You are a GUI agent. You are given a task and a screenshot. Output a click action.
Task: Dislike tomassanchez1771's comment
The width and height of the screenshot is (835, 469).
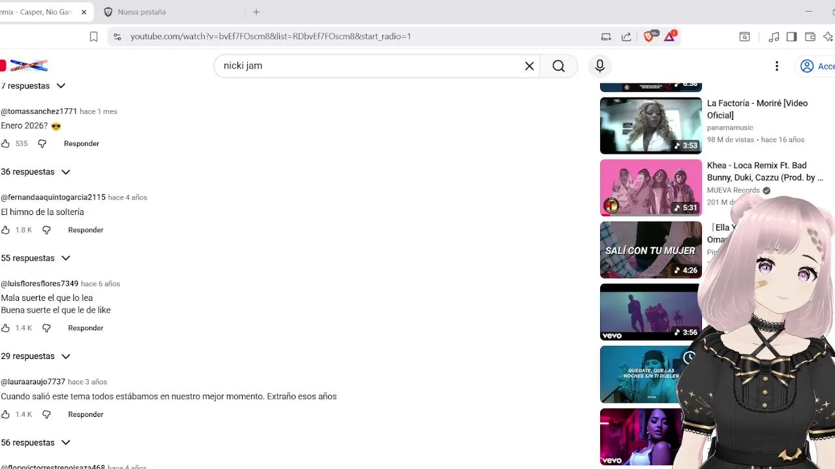click(42, 143)
